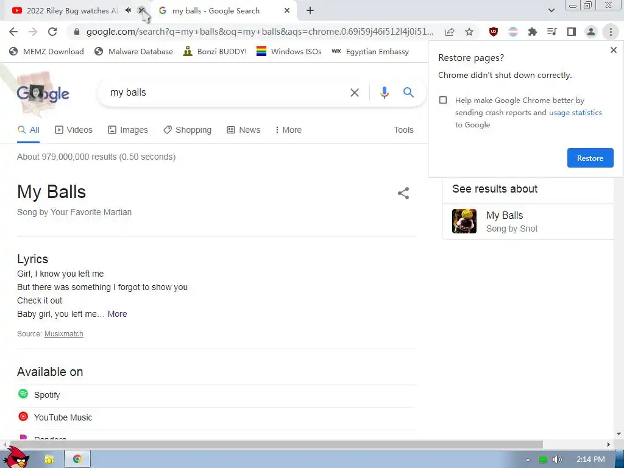
Task: Toggle the side panel icon
Action: pyautogui.click(x=572, y=32)
